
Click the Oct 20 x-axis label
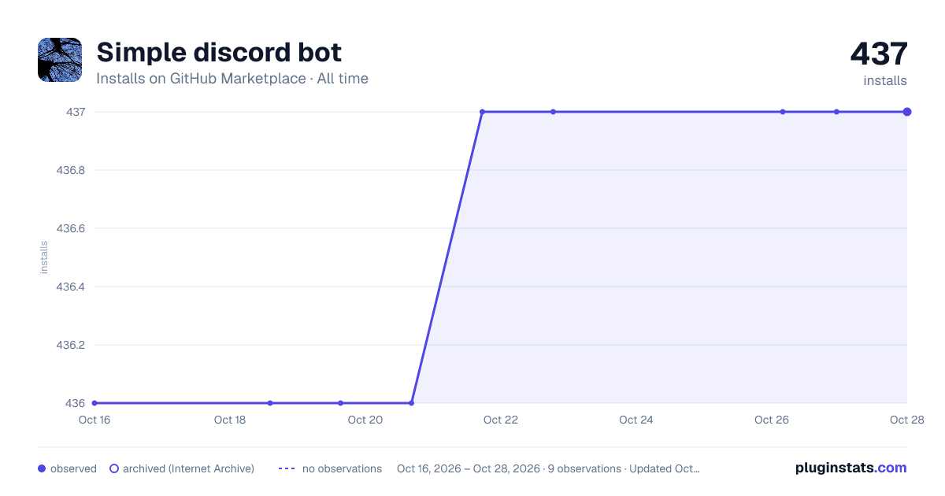[x=365, y=420]
